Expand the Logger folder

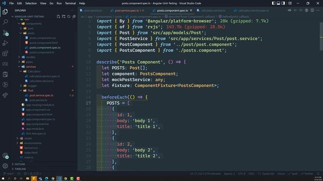click(x=32, y=86)
